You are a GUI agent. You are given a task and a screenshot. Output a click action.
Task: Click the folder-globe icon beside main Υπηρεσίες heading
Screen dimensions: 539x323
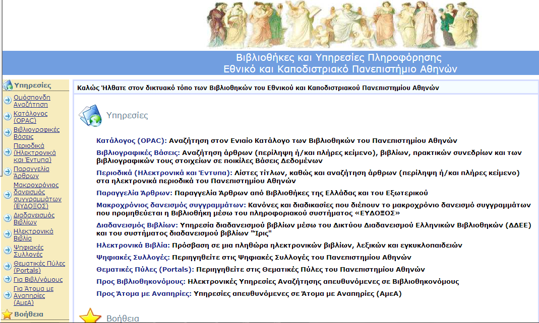[90, 116]
